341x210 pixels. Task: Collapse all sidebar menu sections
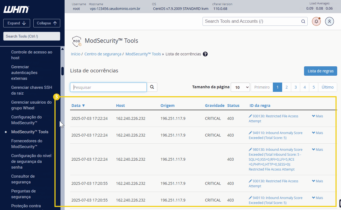pos(47,23)
